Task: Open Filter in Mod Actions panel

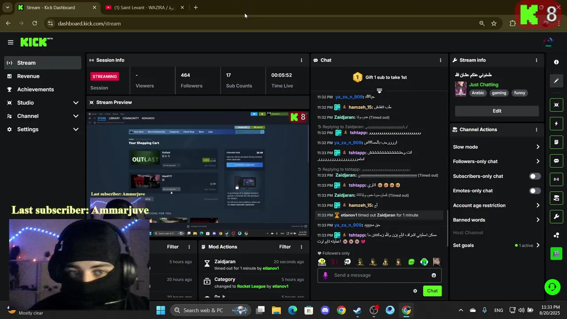Action: [x=285, y=247]
